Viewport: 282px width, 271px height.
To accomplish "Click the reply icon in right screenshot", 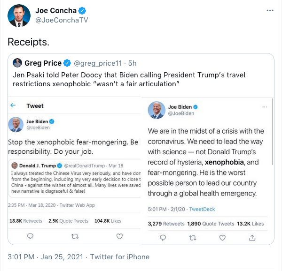I will pyautogui.click(x=156, y=239).
